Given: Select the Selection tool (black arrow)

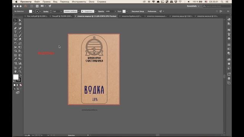Looking at the screenshot, I should pos(15,20).
